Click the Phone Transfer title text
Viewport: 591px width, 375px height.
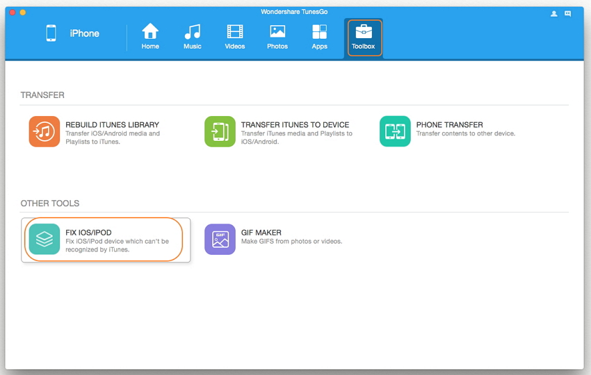[x=449, y=125]
